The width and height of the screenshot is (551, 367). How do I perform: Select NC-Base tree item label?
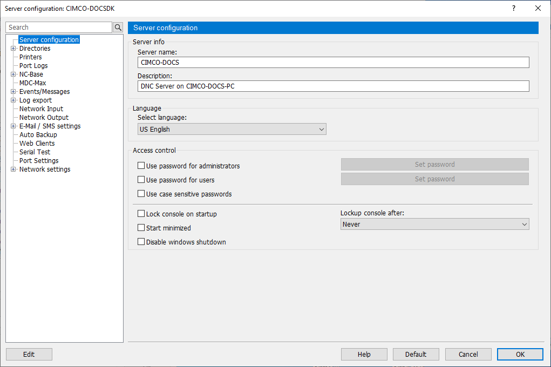click(31, 74)
